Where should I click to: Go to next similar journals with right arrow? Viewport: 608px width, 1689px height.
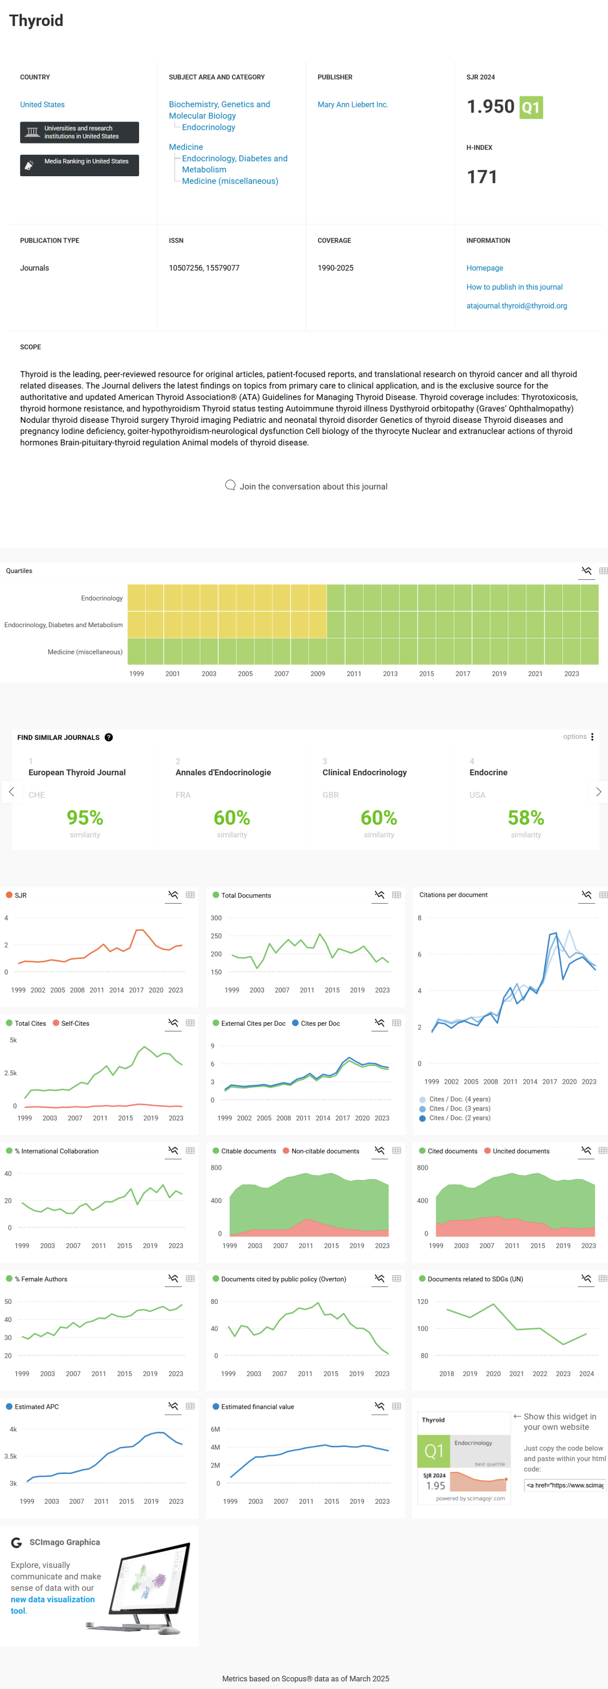tap(597, 792)
